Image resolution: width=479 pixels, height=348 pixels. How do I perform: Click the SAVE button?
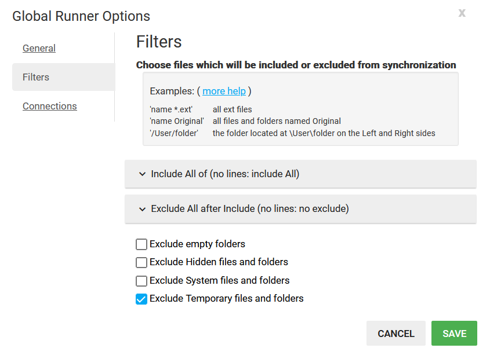[x=454, y=333]
